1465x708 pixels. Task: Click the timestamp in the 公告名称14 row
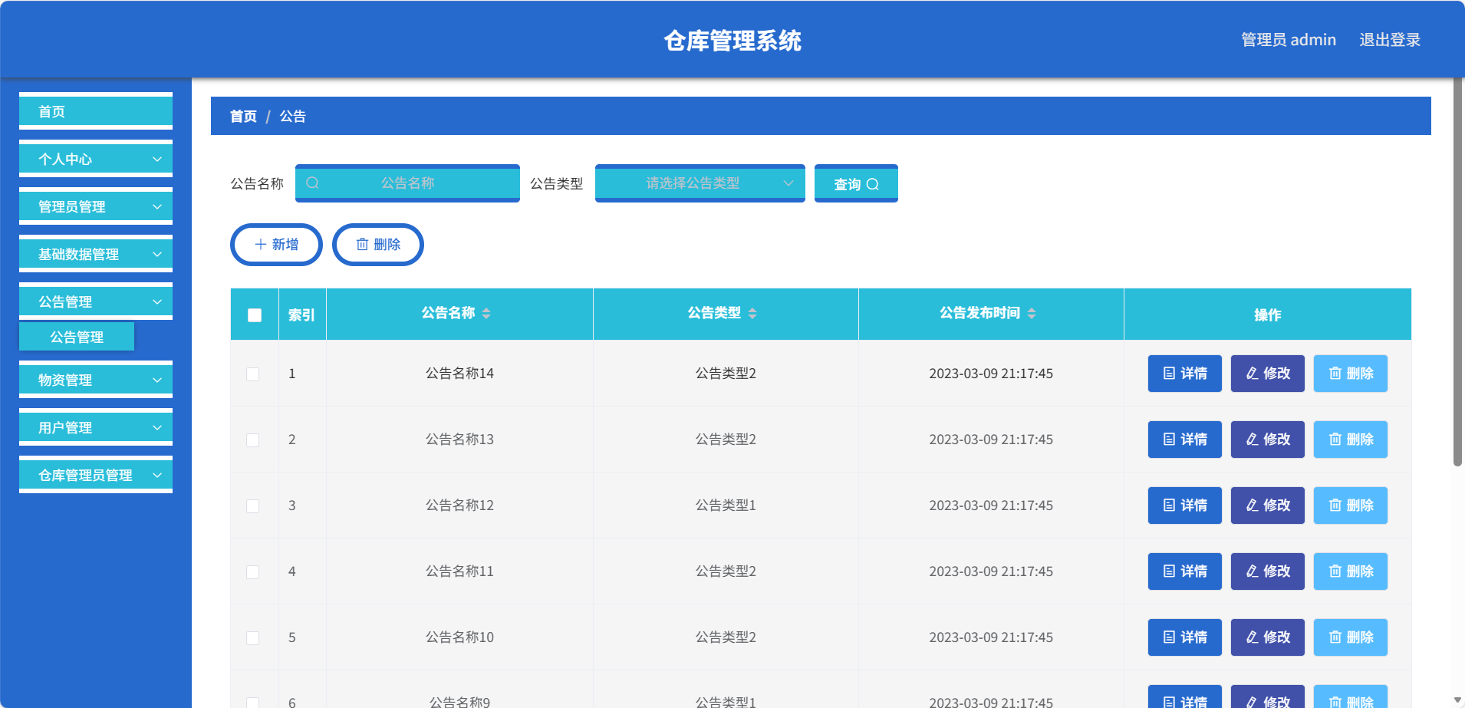[991, 374]
